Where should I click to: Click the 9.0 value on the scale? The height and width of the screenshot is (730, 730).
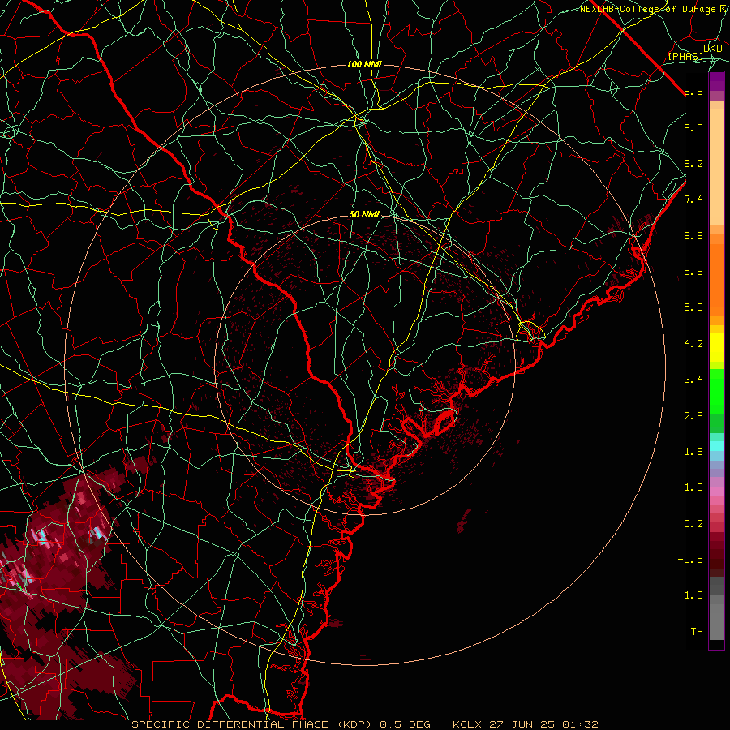click(x=693, y=127)
